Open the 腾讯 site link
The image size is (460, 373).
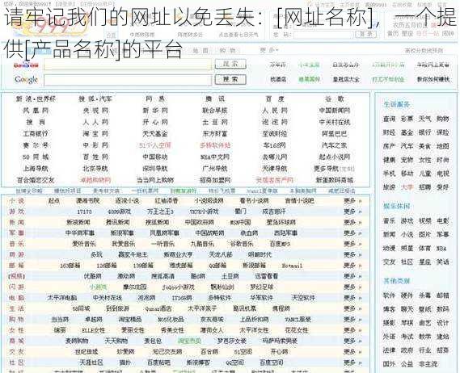click(215, 99)
